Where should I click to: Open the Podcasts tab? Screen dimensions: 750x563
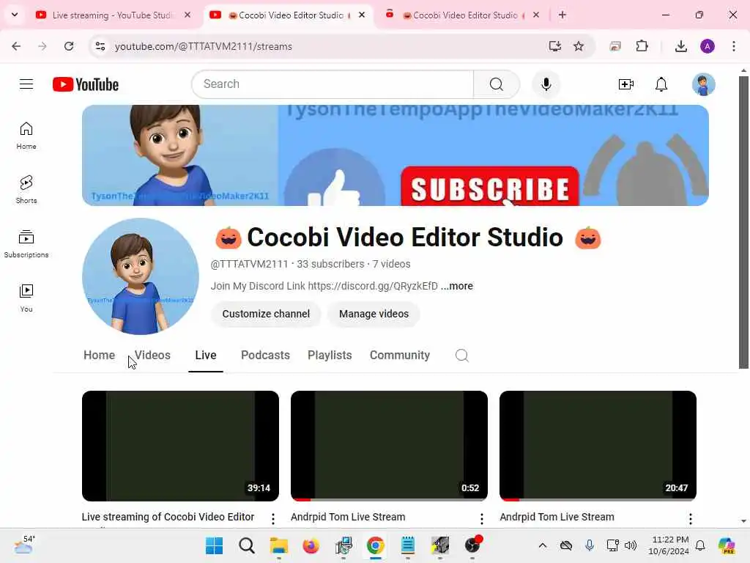click(x=265, y=356)
